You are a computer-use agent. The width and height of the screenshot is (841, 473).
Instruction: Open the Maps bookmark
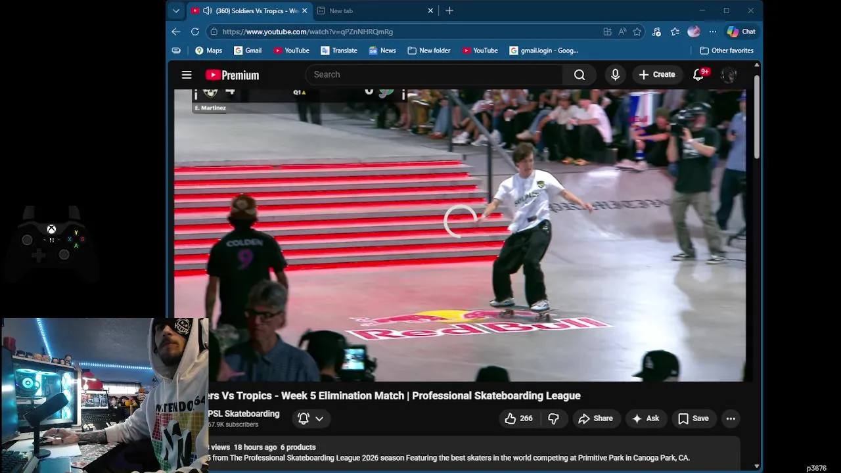(208, 51)
